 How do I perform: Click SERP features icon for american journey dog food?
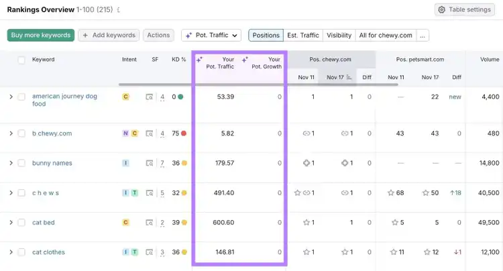149,97
